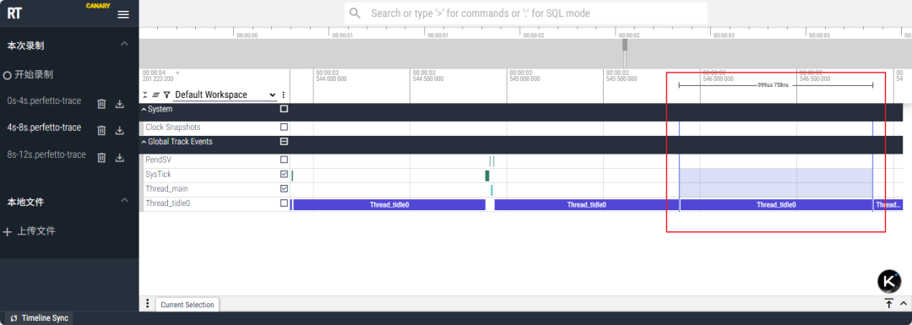
Task: Click the search magnifier icon
Action: [355, 14]
